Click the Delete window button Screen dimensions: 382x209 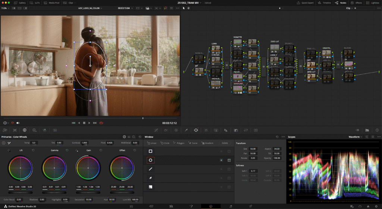coord(225,143)
